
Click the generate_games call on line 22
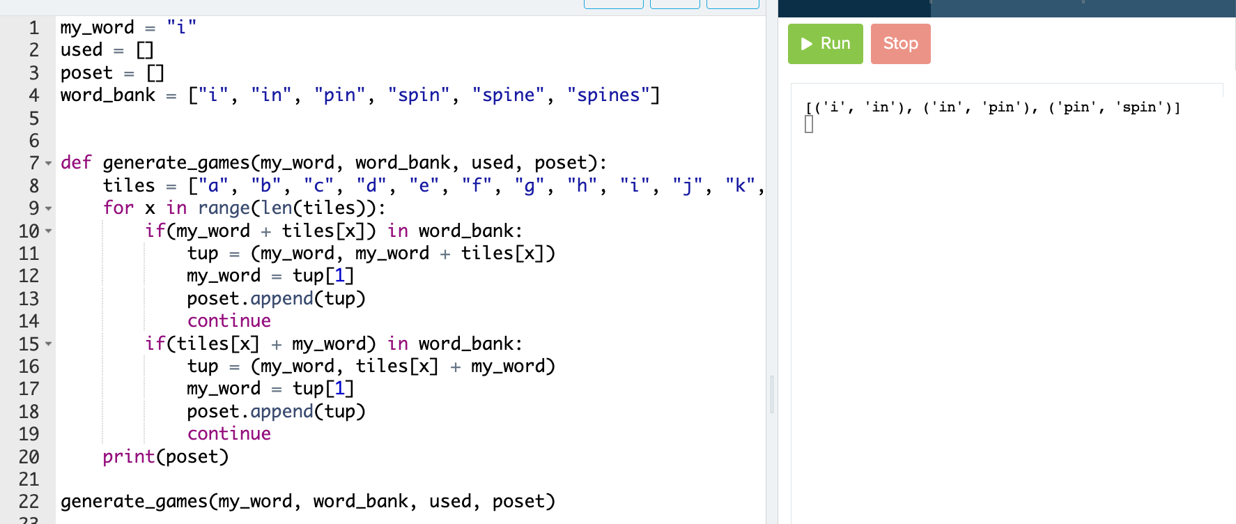pyautogui.click(x=308, y=502)
